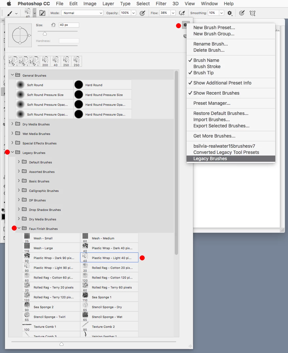Choose New Brush Preset... from menu
Image resolution: width=288 pixels, height=353 pixels.
point(231,28)
